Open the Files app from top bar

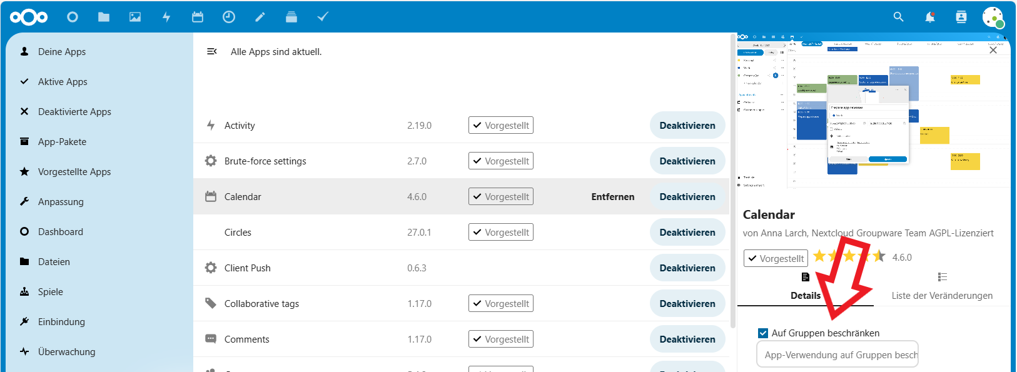[104, 17]
